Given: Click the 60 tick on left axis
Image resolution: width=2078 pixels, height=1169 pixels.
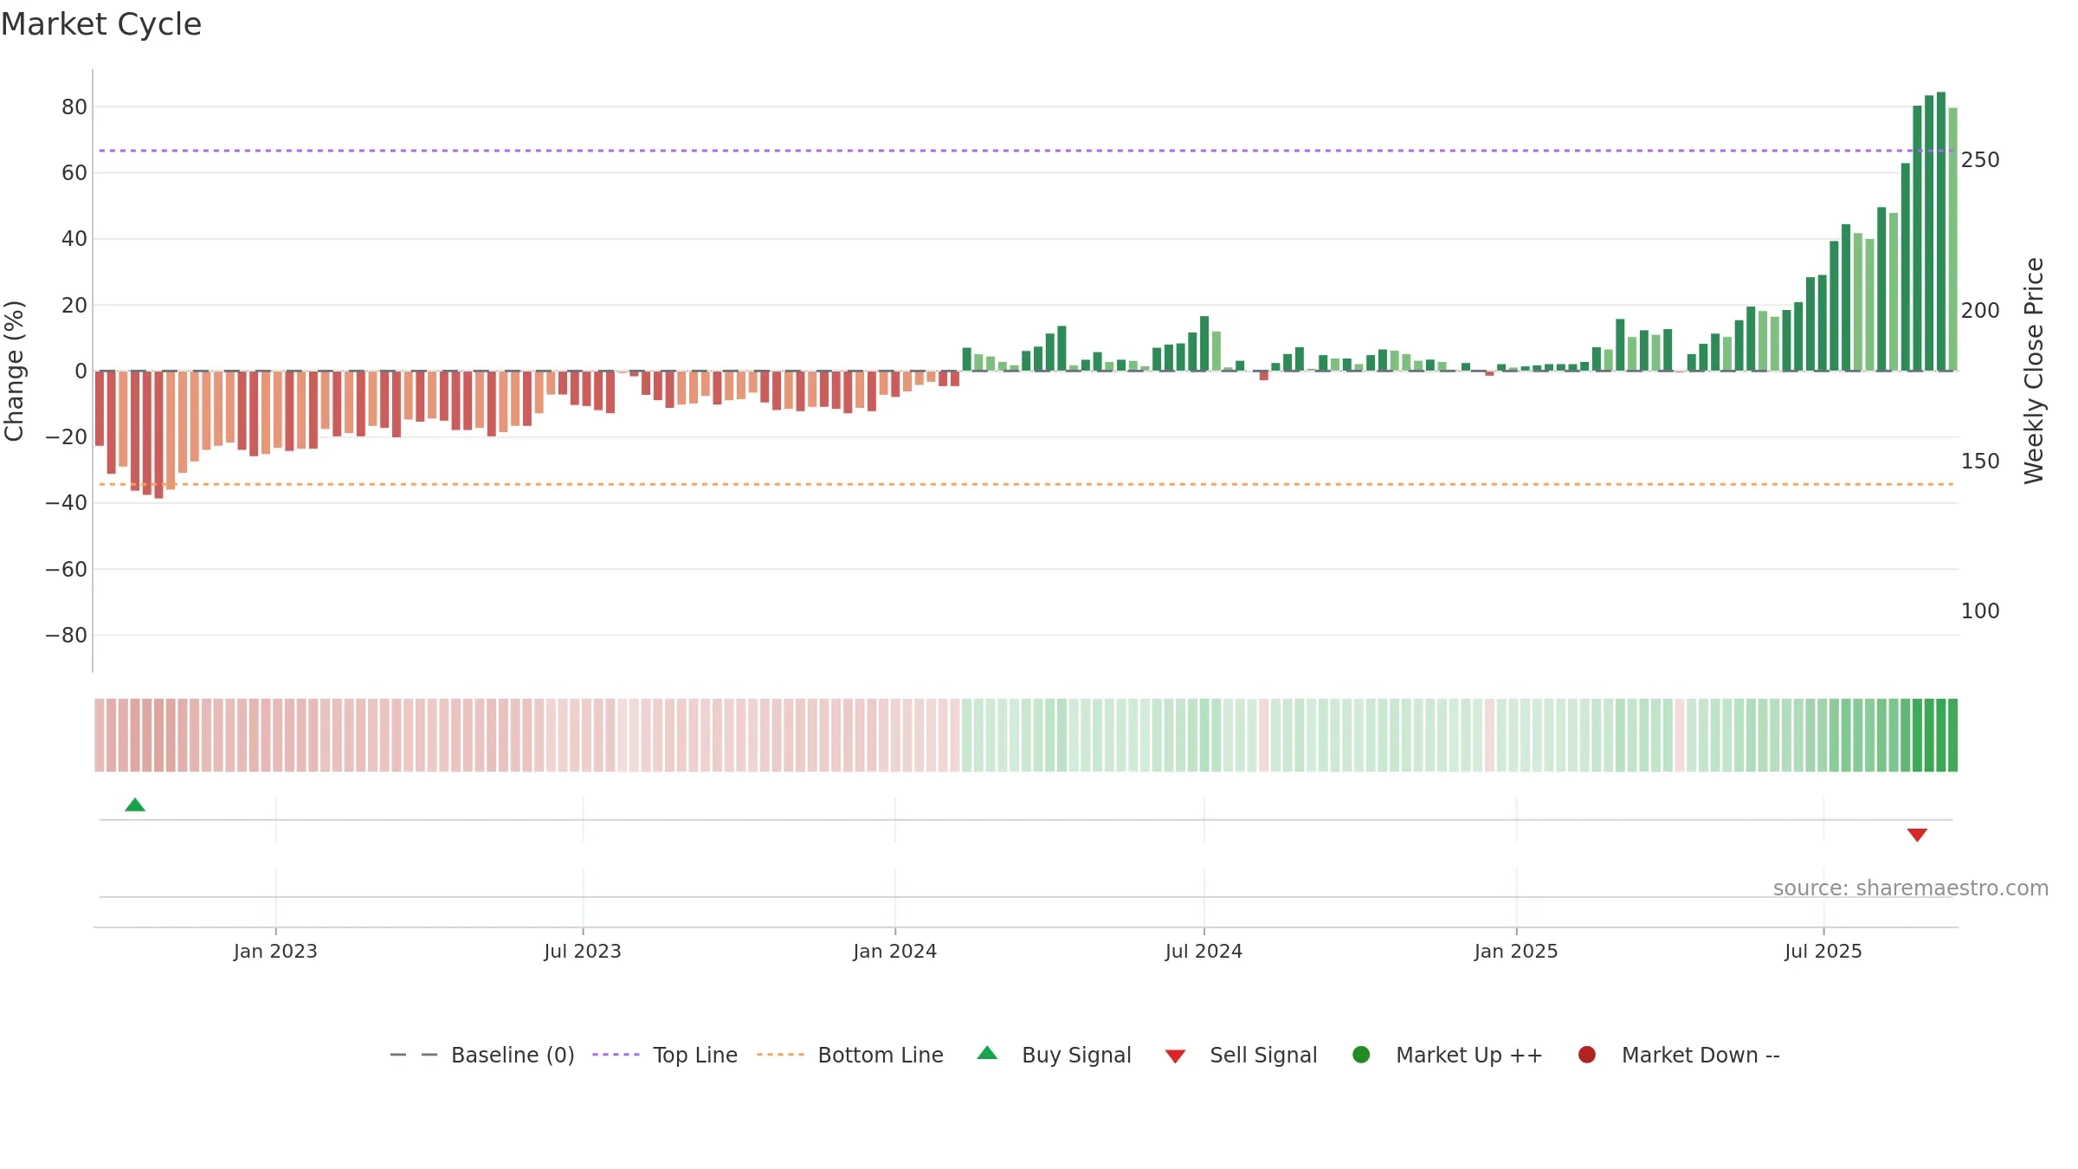Looking at the screenshot, I should (x=74, y=173).
